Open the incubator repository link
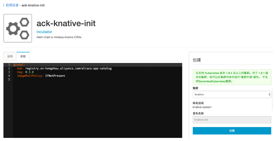Viewport: 275px width, 141px height. (44, 32)
